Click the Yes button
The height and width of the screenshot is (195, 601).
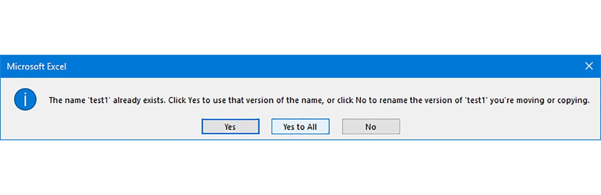pos(230,127)
